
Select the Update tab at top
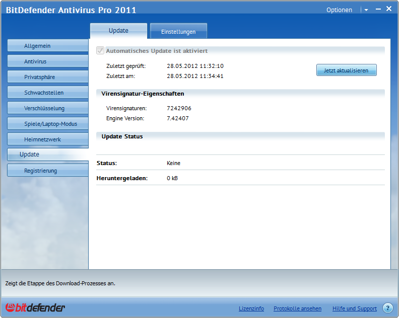click(118, 31)
